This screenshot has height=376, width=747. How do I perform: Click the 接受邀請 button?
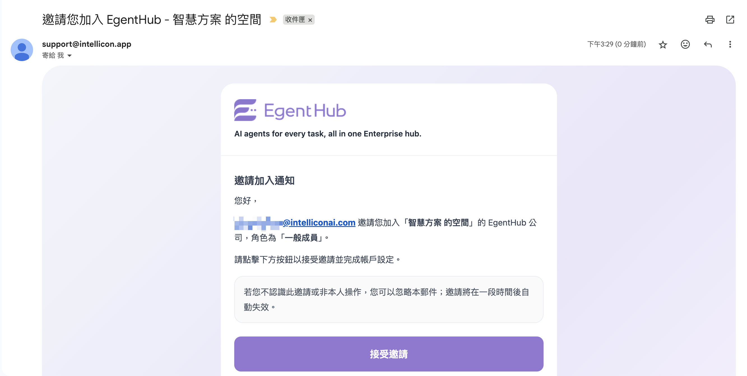389,354
